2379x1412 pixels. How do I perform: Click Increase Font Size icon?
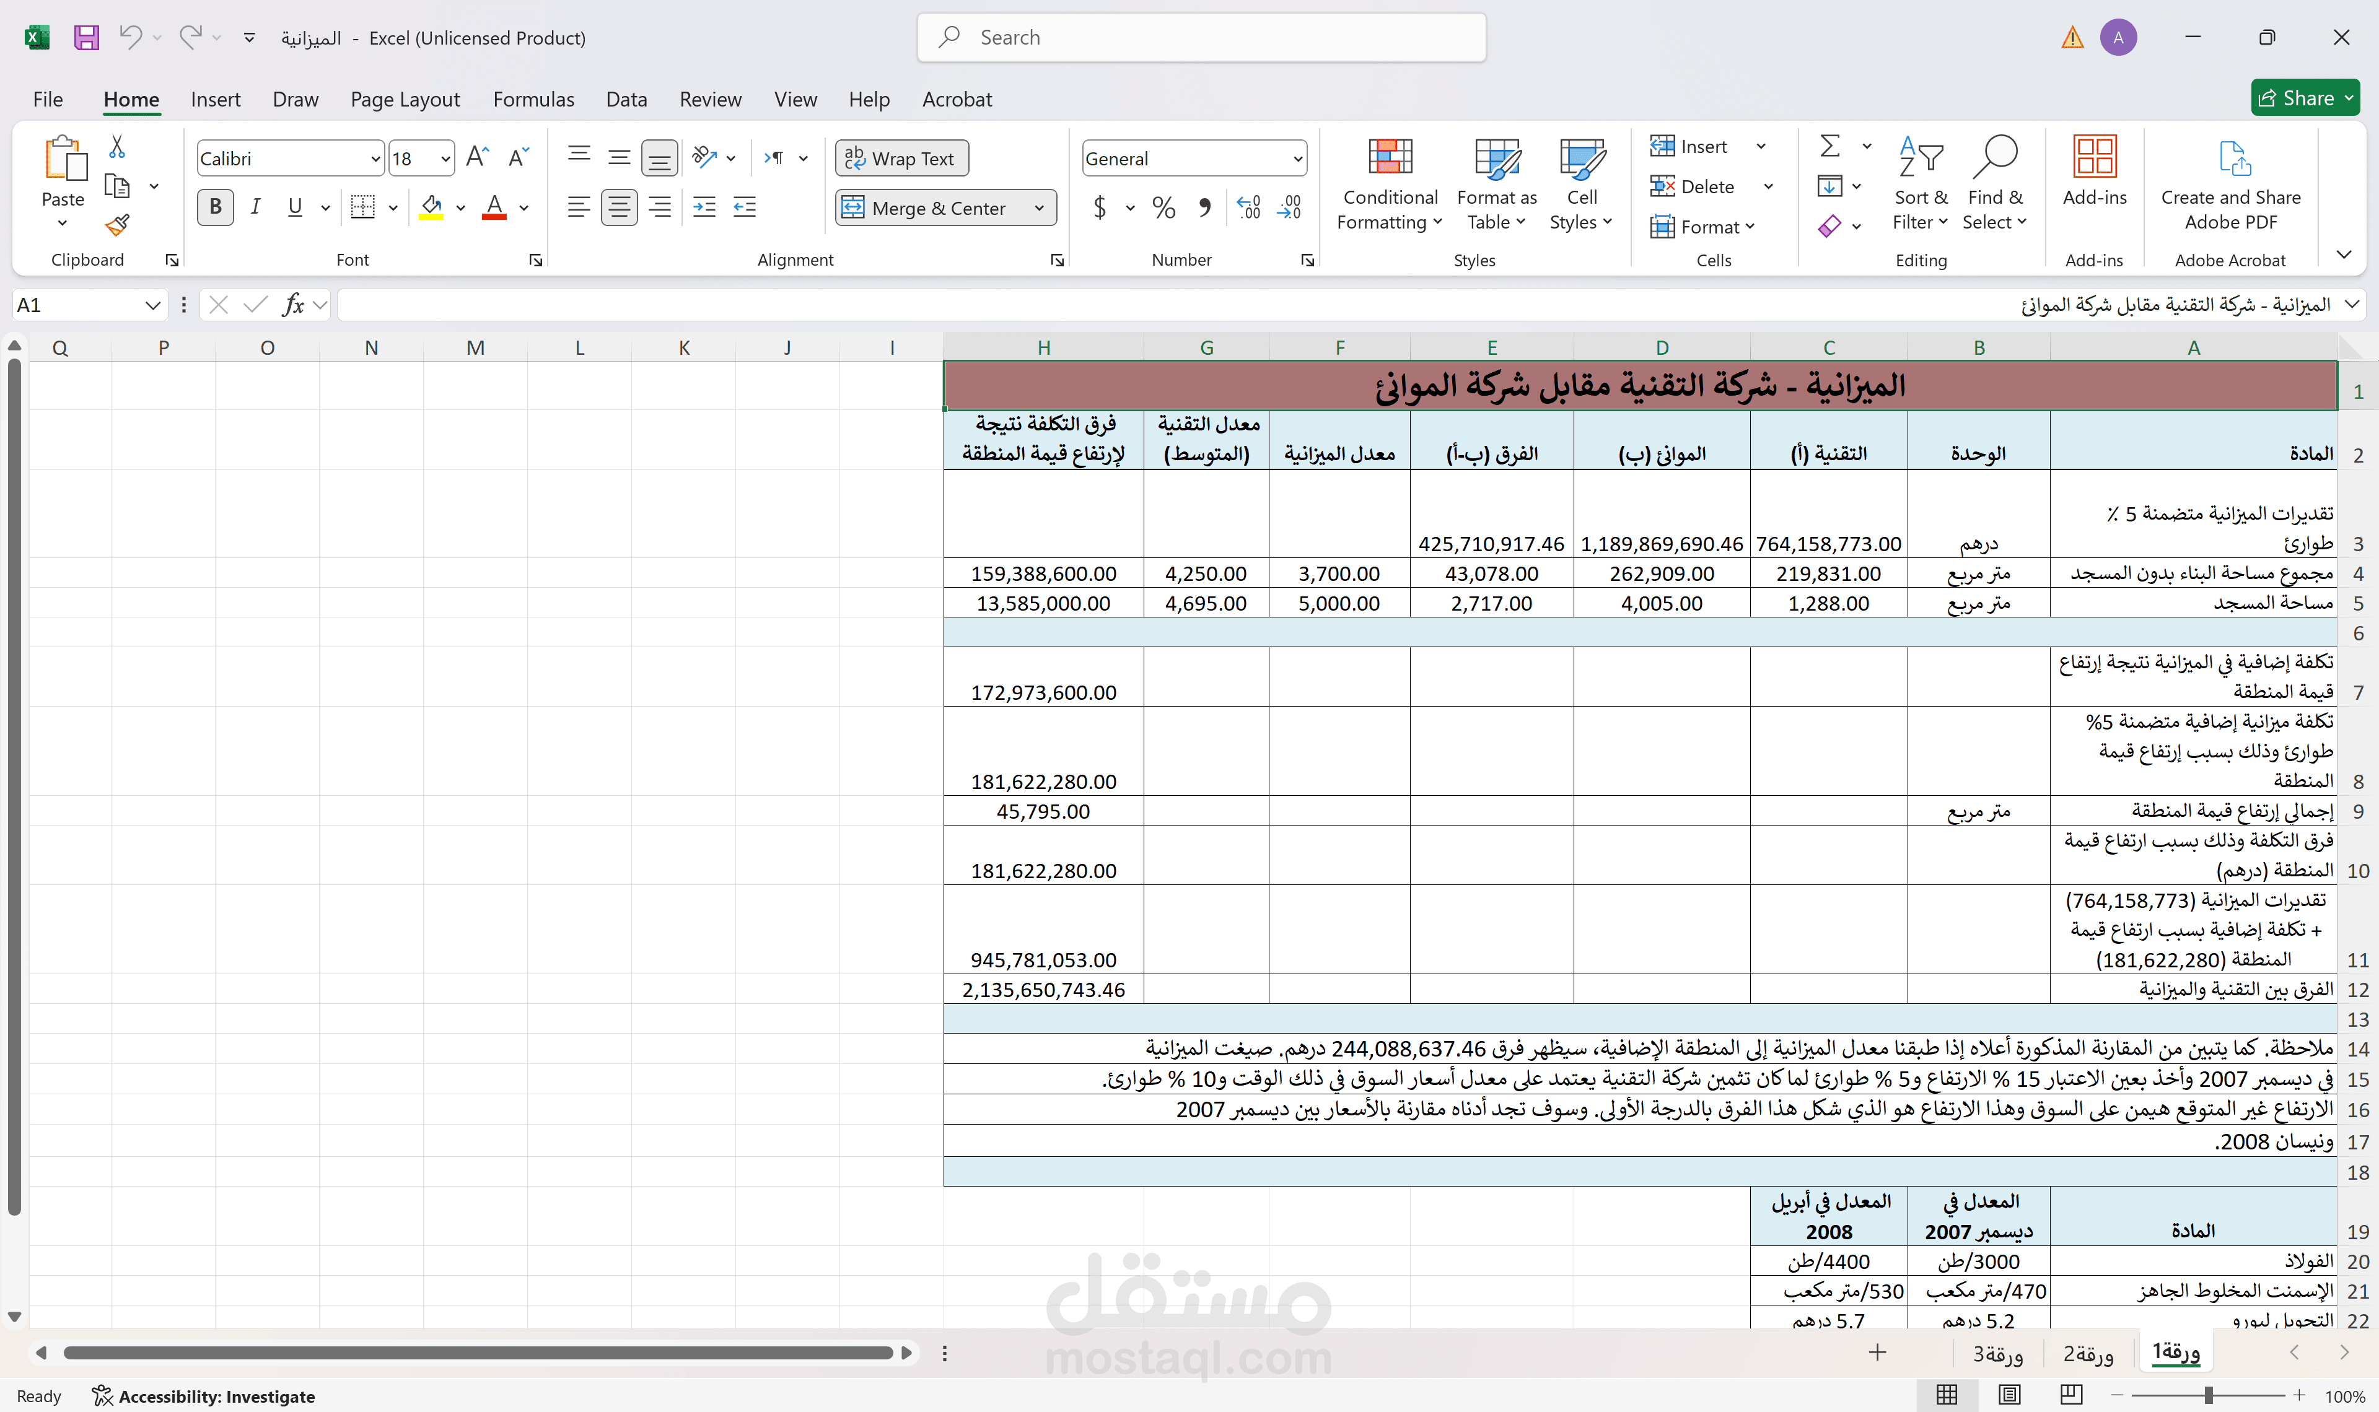[x=477, y=158]
